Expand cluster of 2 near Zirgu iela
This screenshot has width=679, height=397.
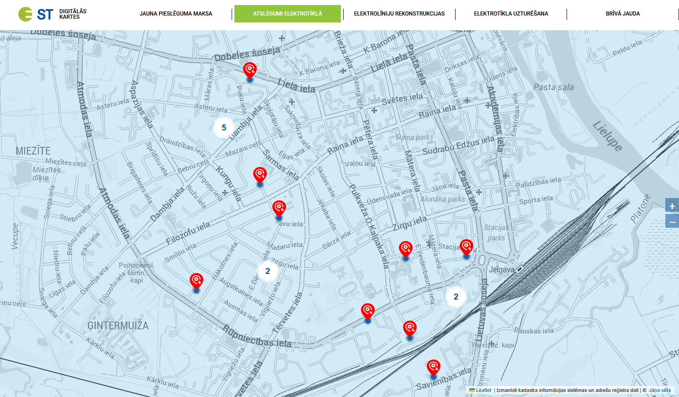click(x=268, y=271)
